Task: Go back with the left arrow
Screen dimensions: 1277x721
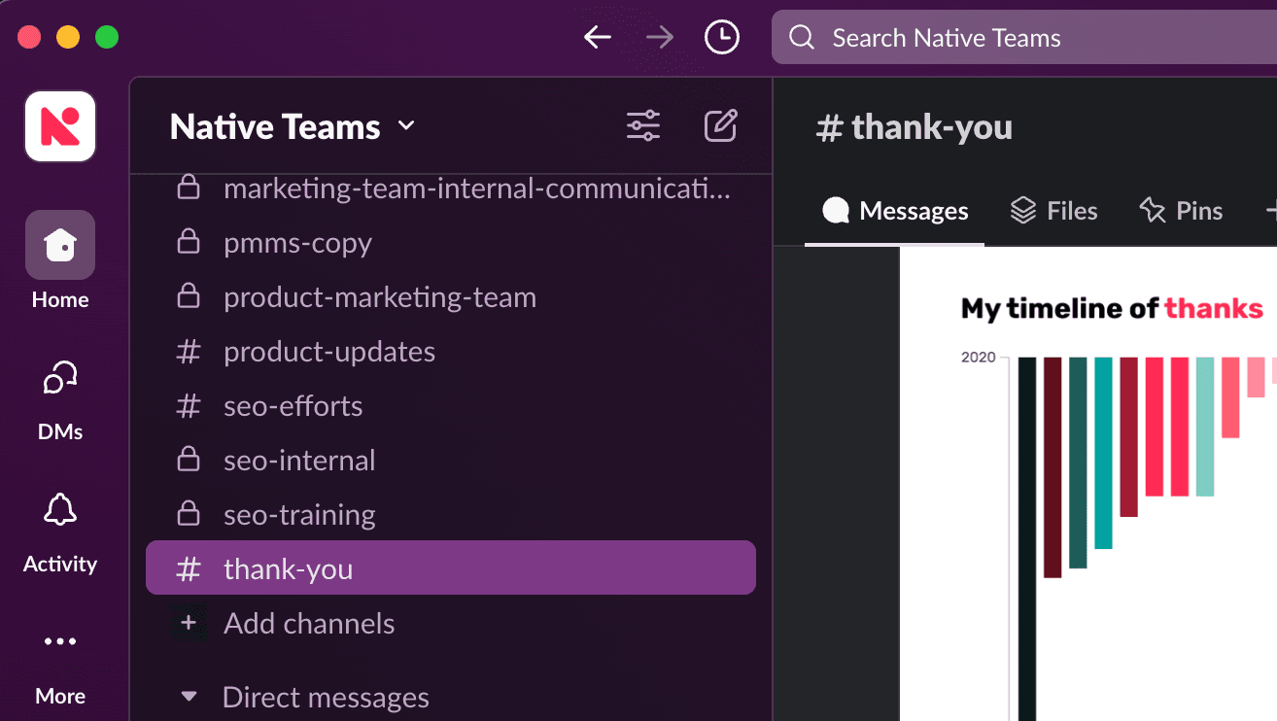Action: [597, 38]
